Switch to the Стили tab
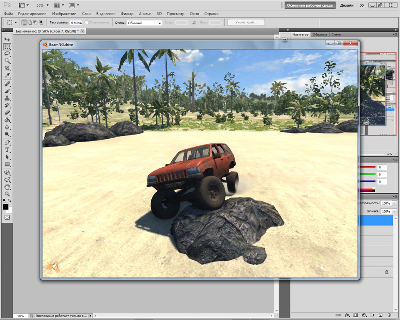 click(336, 35)
